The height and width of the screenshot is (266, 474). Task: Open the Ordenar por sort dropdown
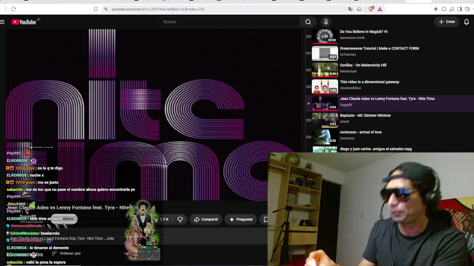click(66, 253)
